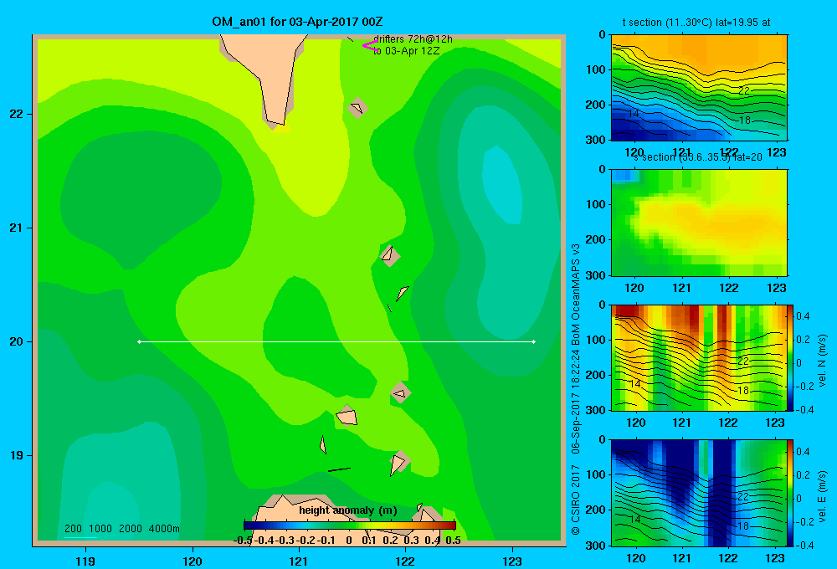Select the white latitude-20 section line
This screenshot has width=837, height=569.
coord(336,341)
